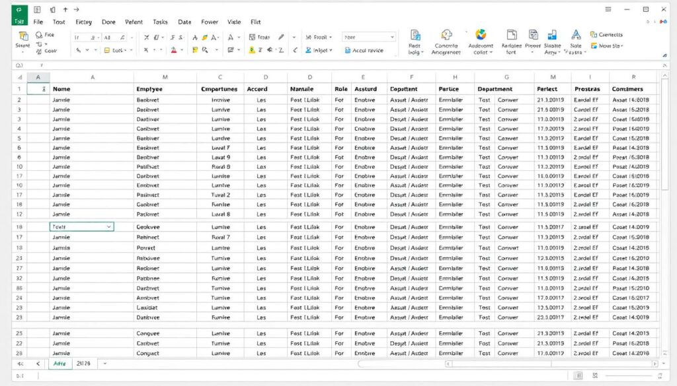Click the Pivoer ribbon icon
677x386 pixels.
(534, 35)
